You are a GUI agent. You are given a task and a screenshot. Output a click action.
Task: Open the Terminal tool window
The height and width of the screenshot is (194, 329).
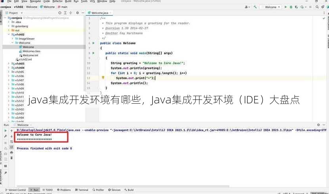point(81,190)
